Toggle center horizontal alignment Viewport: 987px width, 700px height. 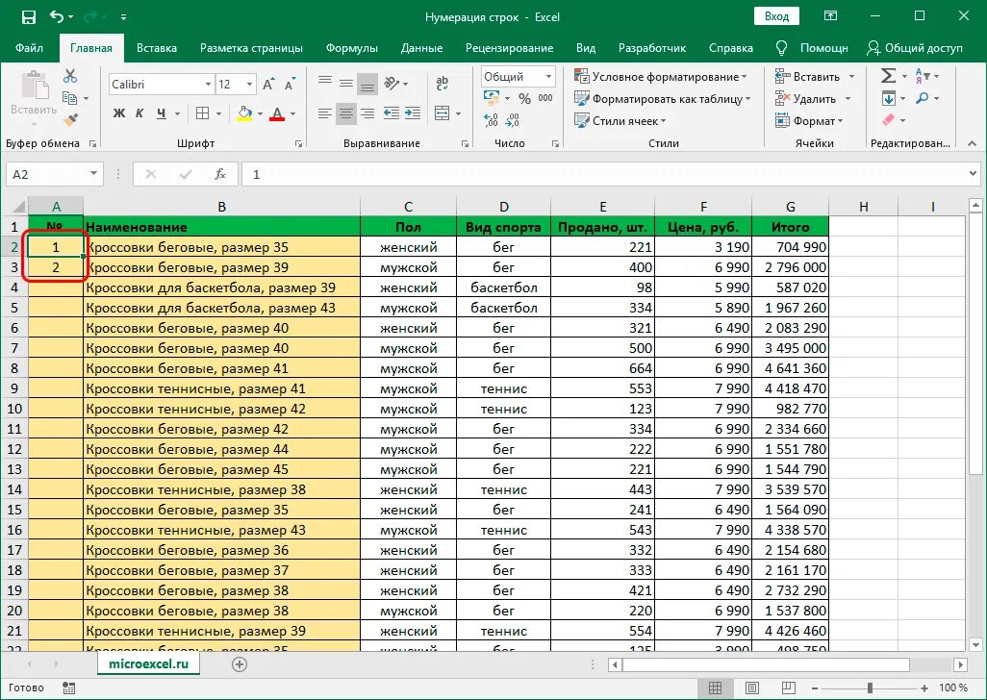345,113
